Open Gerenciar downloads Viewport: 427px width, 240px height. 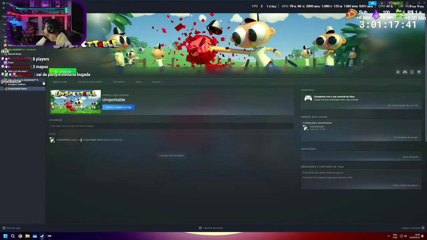click(x=211, y=228)
